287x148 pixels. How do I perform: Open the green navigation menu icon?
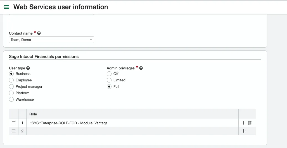pos(6,7)
